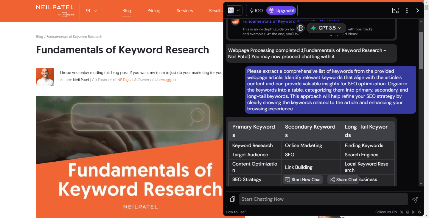Click the 'SEO Strategy' table cell
The image size is (429, 218).
(255, 180)
